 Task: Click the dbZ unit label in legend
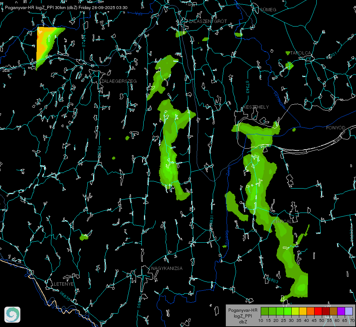(243, 322)
